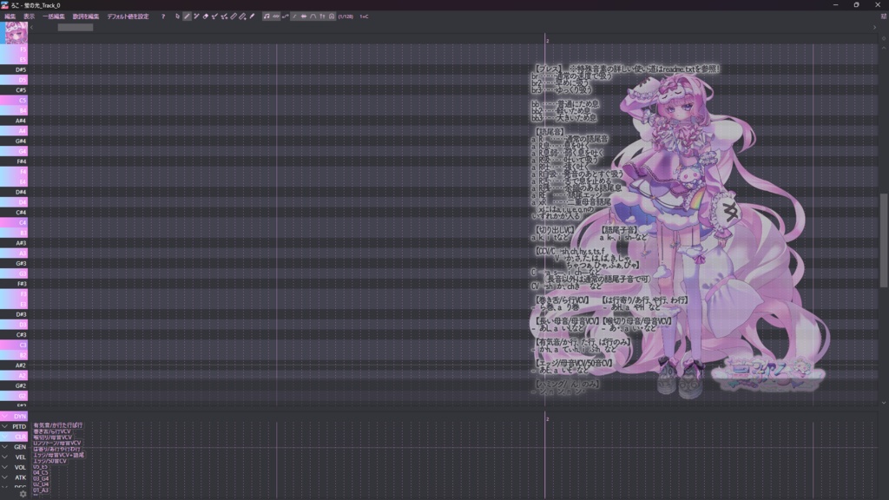Select the cursor selection tool
Screen dimensions: 889x500
click(177, 16)
